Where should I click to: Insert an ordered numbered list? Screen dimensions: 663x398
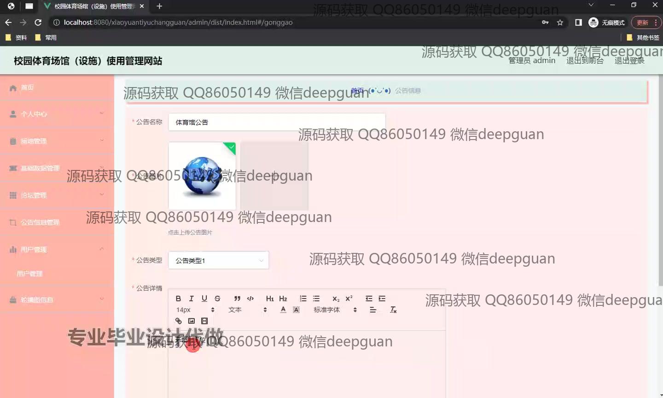pos(303,298)
